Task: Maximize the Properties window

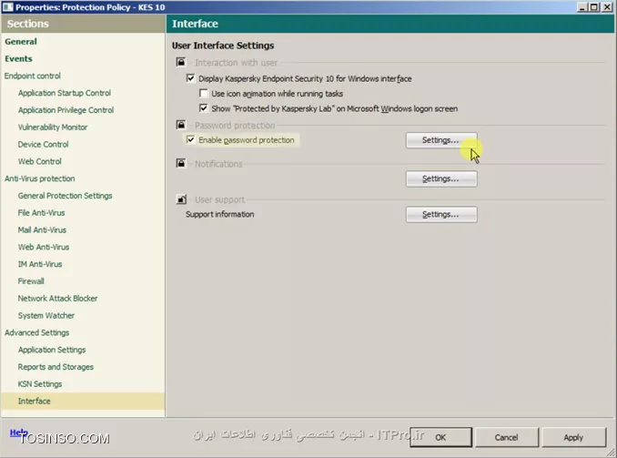Action: pos(594,6)
